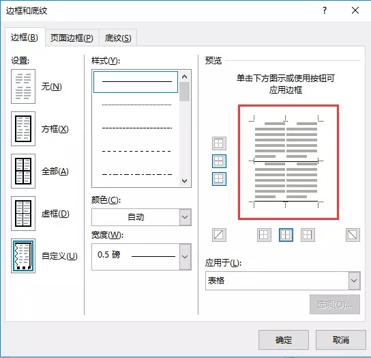
Task: Toggle the inside horizontal border button
Action: (219, 161)
